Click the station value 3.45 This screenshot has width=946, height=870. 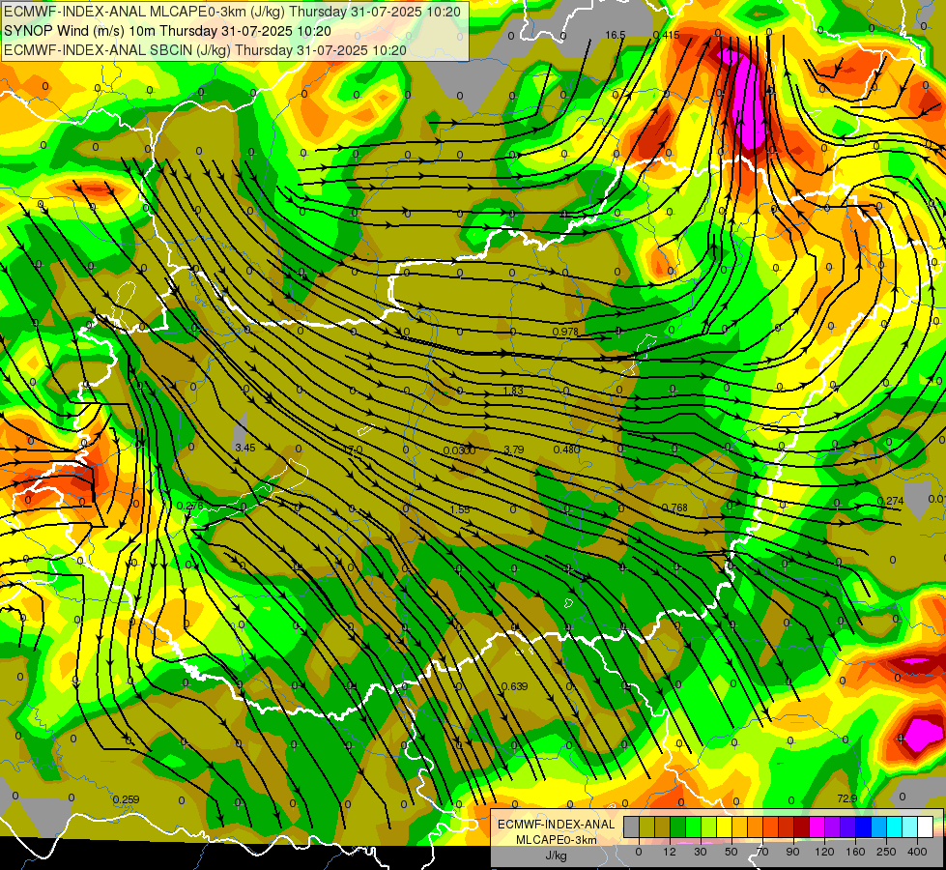click(244, 448)
